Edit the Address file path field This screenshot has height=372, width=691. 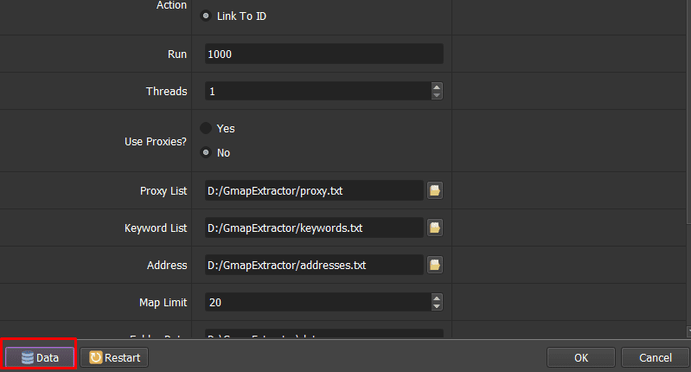pyautogui.click(x=314, y=265)
